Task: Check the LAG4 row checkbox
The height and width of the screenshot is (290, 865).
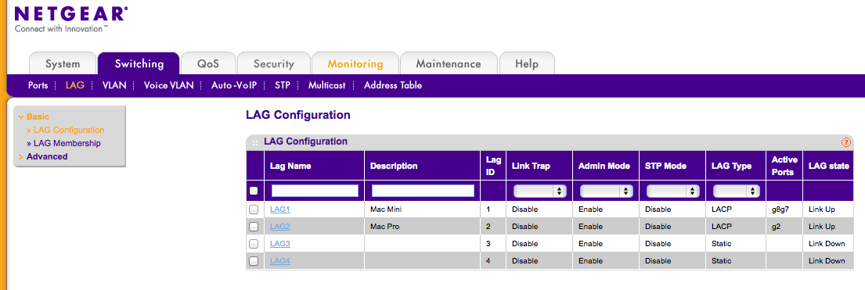Action: pyautogui.click(x=254, y=261)
